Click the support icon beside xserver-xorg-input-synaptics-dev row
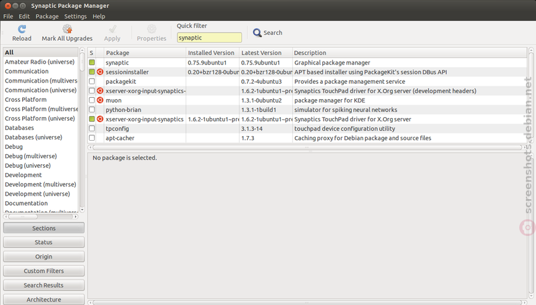Viewport: 536px width, 305px height. point(100,91)
